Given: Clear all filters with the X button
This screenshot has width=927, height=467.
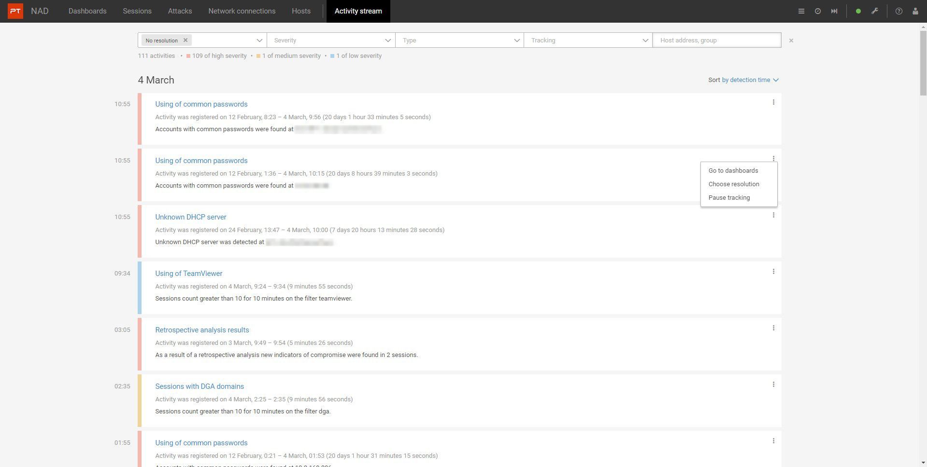Looking at the screenshot, I should (x=791, y=41).
